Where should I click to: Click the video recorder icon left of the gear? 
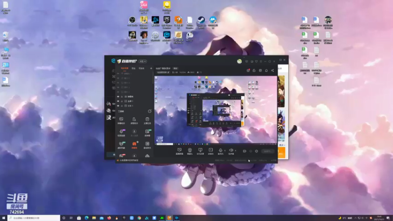click(244, 151)
